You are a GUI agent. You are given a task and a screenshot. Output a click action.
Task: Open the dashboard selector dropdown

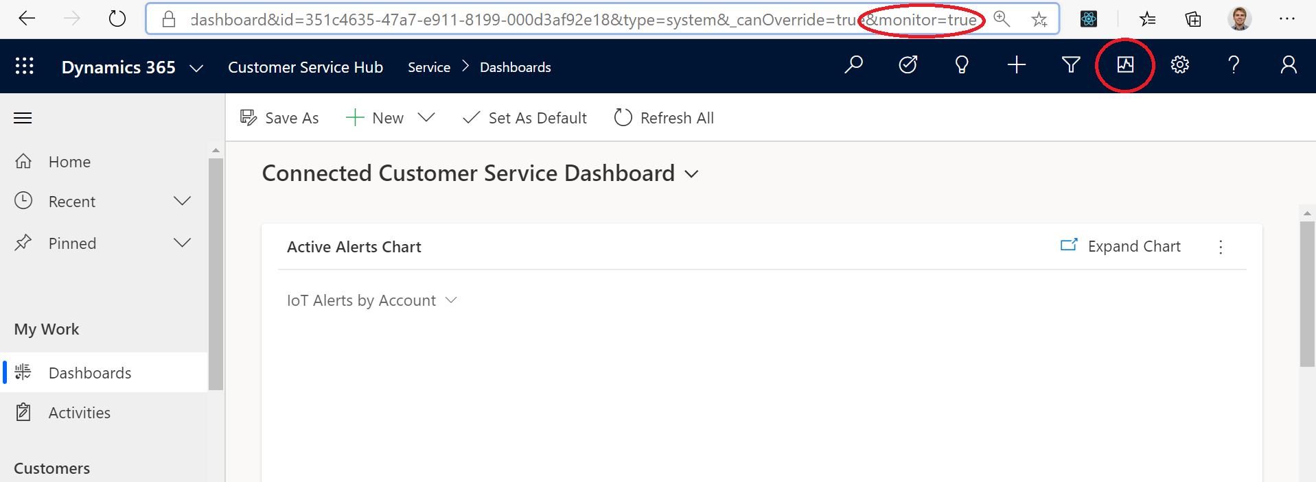pyautogui.click(x=692, y=174)
